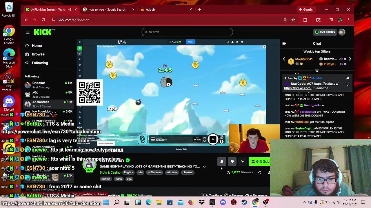Image resolution: width=371 pixels, height=208 pixels.
Task: Hide the pinned chat message
Action: (x=348, y=78)
